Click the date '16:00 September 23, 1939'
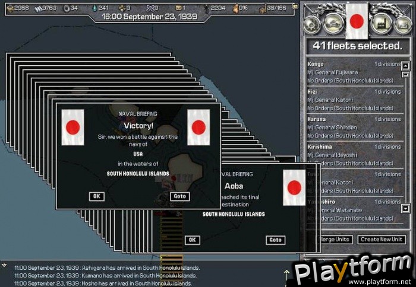Screen dimensions: 416x287 click(x=150, y=17)
